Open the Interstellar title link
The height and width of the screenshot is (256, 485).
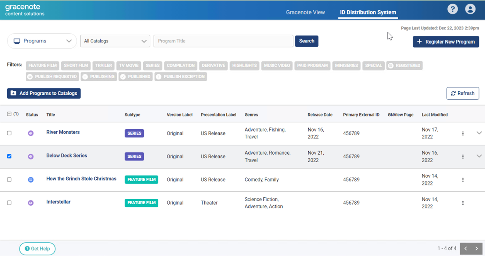click(58, 202)
